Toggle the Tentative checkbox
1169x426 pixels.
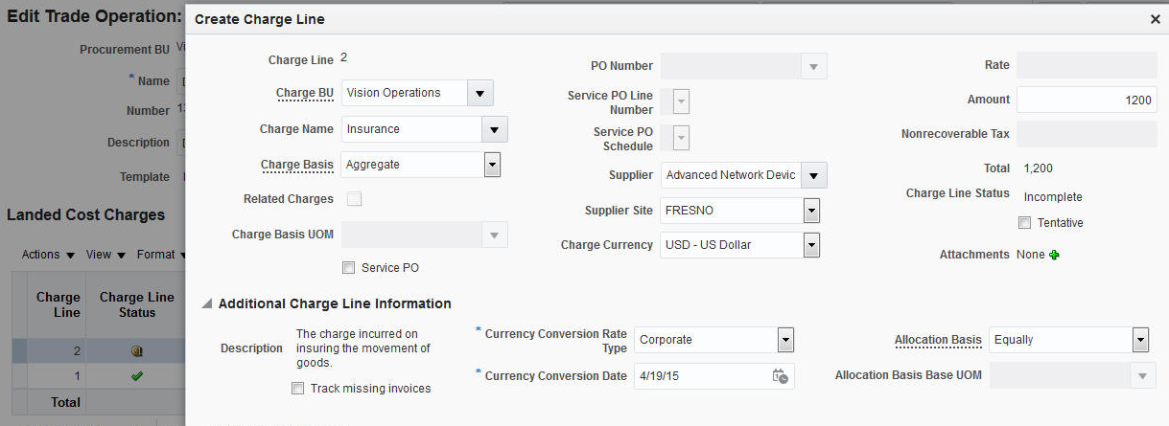(x=1024, y=223)
